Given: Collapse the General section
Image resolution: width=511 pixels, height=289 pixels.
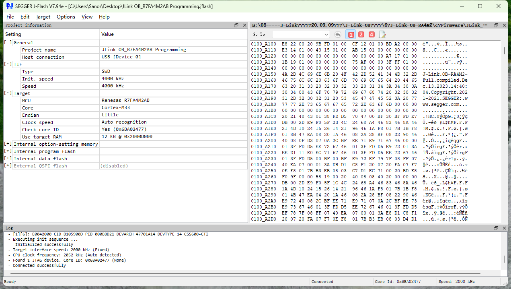Looking at the screenshot, I should coord(8,43).
